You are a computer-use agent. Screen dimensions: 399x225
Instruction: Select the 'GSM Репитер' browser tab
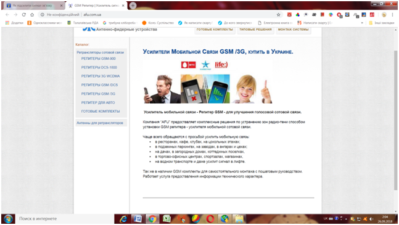96,6
